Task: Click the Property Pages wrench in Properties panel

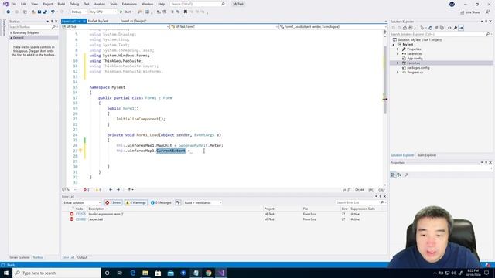Action: [406, 175]
